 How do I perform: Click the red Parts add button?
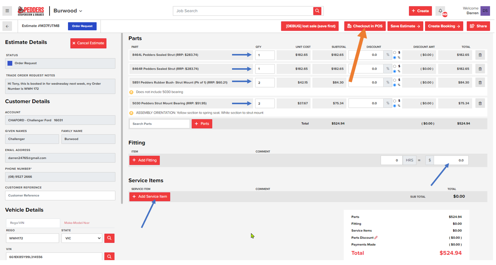(x=202, y=124)
